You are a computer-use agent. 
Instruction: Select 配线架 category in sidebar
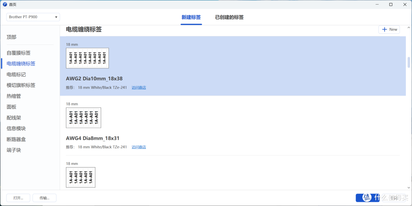tap(14, 118)
